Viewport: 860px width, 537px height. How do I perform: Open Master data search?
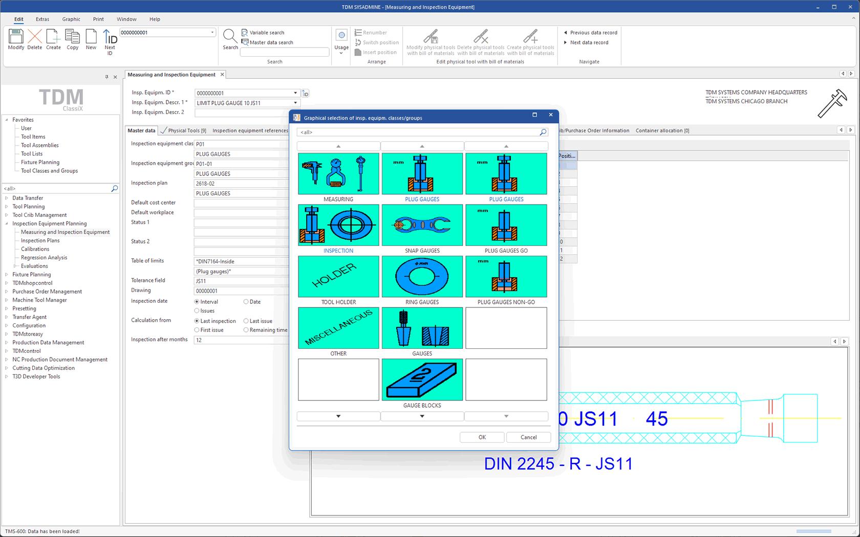[267, 42]
